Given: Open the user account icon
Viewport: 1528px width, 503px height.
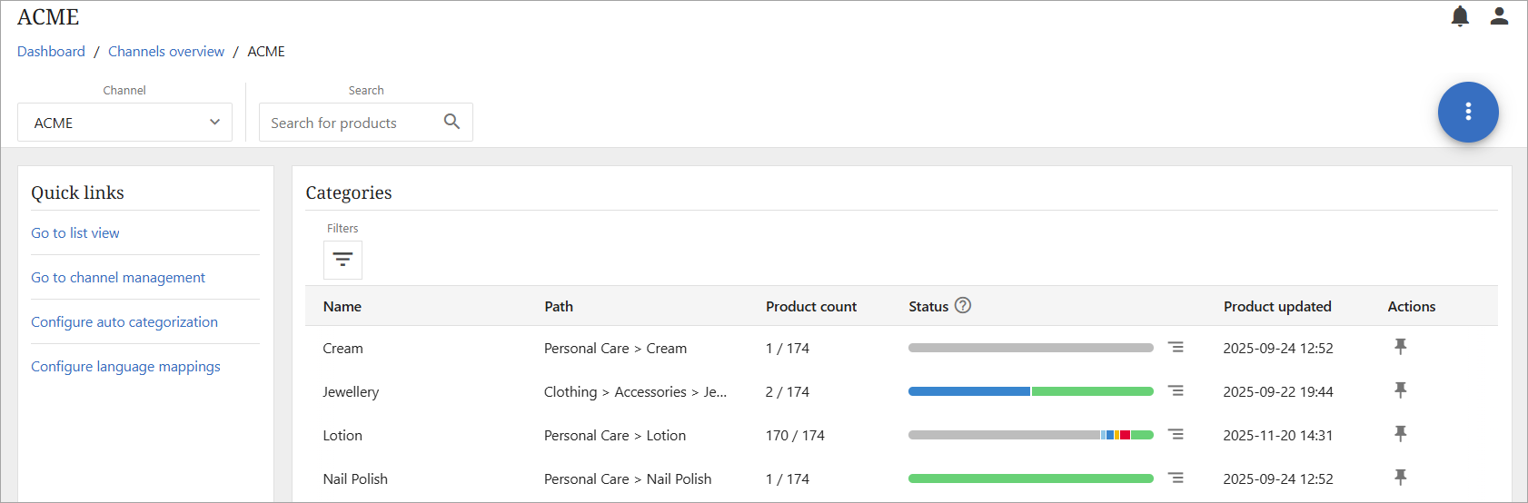Looking at the screenshot, I should point(1499,16).
